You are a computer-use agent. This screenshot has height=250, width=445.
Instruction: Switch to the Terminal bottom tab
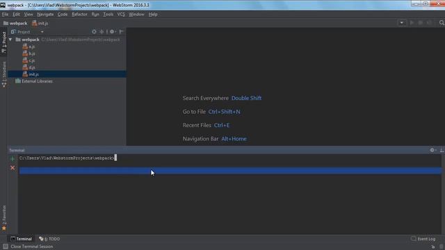coord(22,239)
